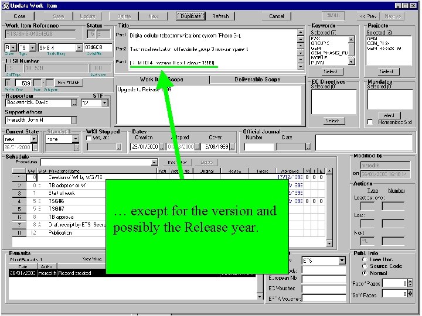Open the Standstill dropdown showing none
The width and height of the screenshot is (422, 316).
pos(76,139)
